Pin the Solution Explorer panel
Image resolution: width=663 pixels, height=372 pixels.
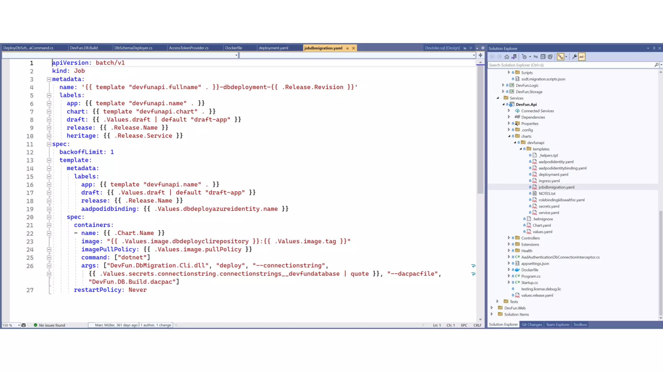pyautogui.click(x=654, y=48)
